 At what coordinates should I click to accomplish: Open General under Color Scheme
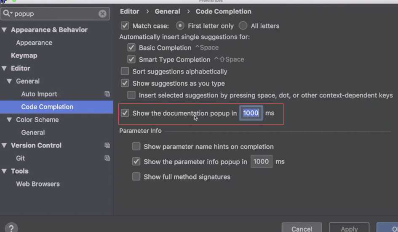[x=33, y=132]
